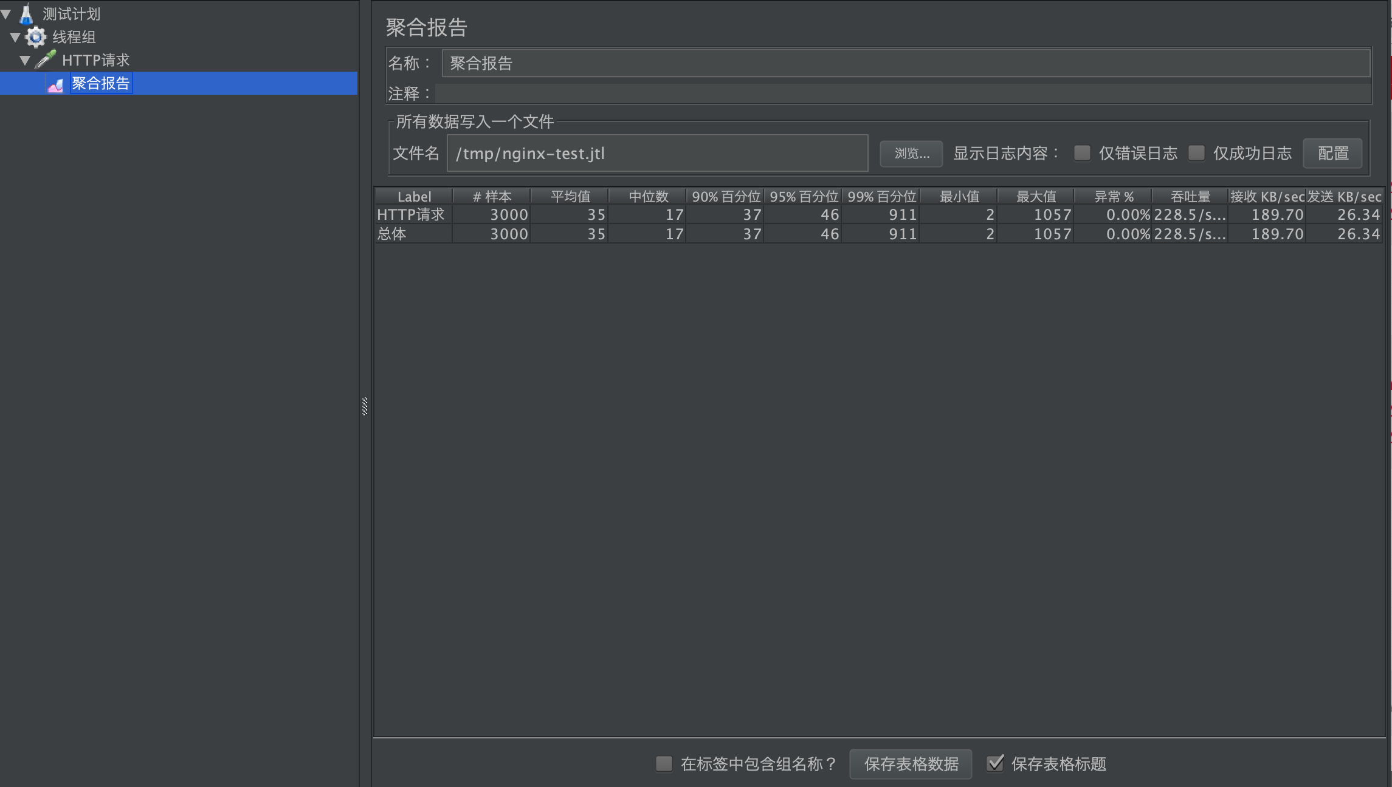Screen dimensions: 1392x787
Task: Click the Aggregate Report chart icon
Action: (55, 84)
